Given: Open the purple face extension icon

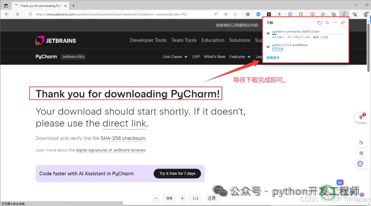Looking at the screenshot, I should pyautogui.click(x=290, y=14).
